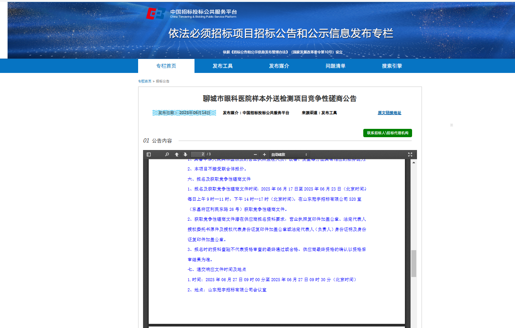Screen dimensions: 515x328
Task: Click the 联系招标人\招标代理机构 green button
Action: (x=387, y=133)
